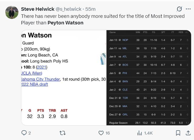Bookmark this post

pyautogui.click(x=178, y=133)
